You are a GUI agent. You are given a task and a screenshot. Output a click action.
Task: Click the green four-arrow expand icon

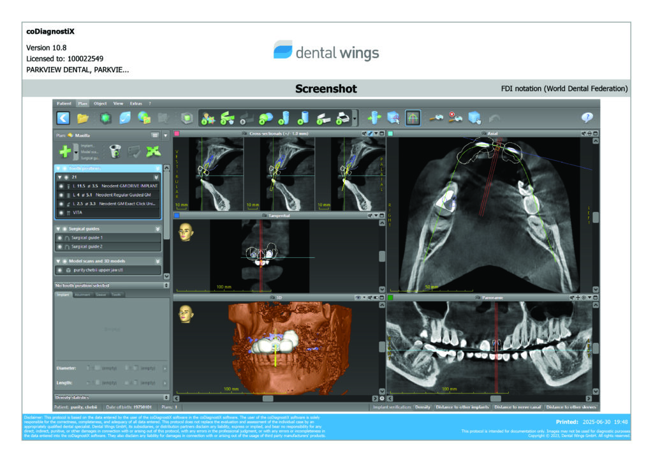click(153, 151)
